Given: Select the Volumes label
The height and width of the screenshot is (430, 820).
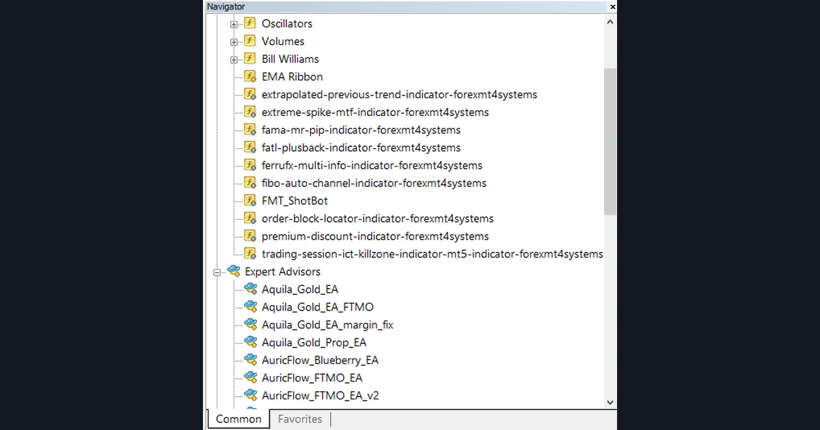Looking at the screenshot, I should 283,41.
